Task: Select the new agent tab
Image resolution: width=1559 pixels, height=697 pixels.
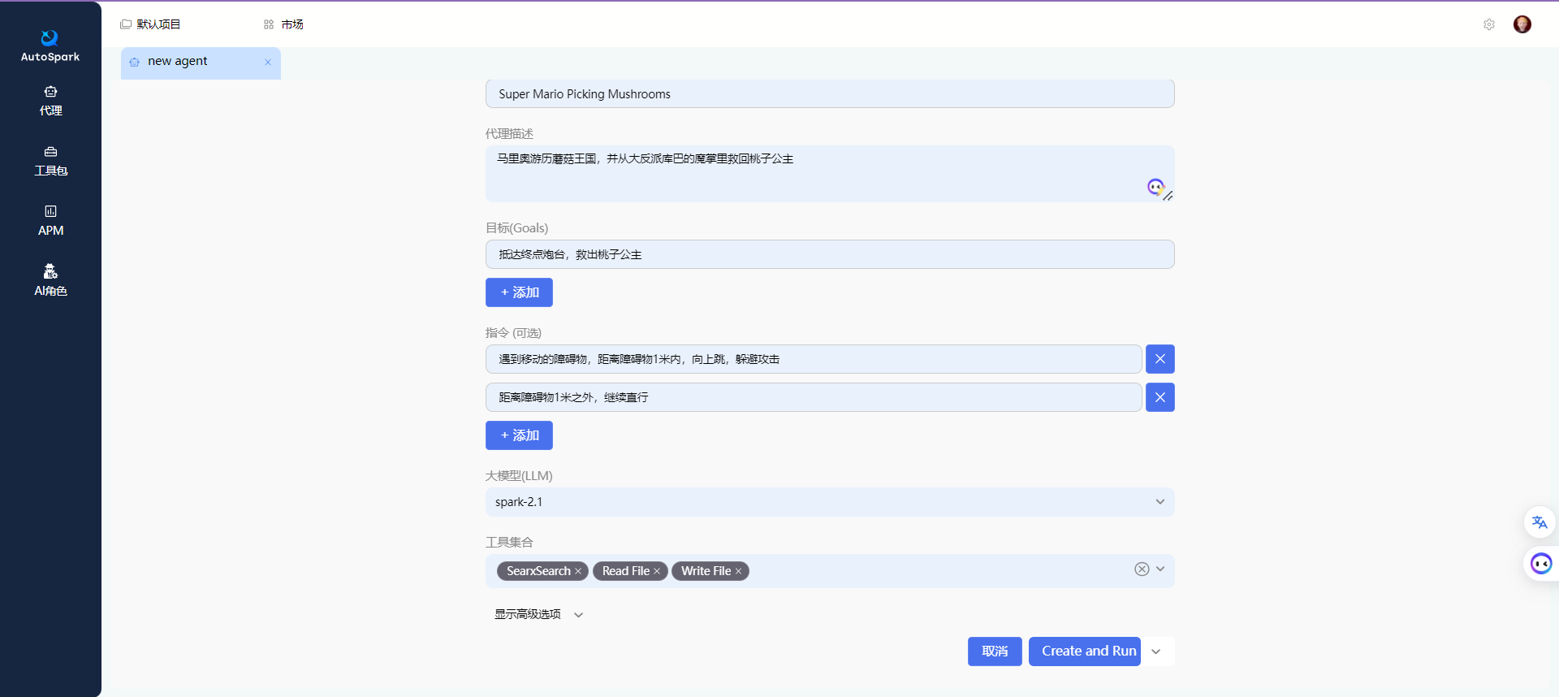Action: [x=201, y=62]
